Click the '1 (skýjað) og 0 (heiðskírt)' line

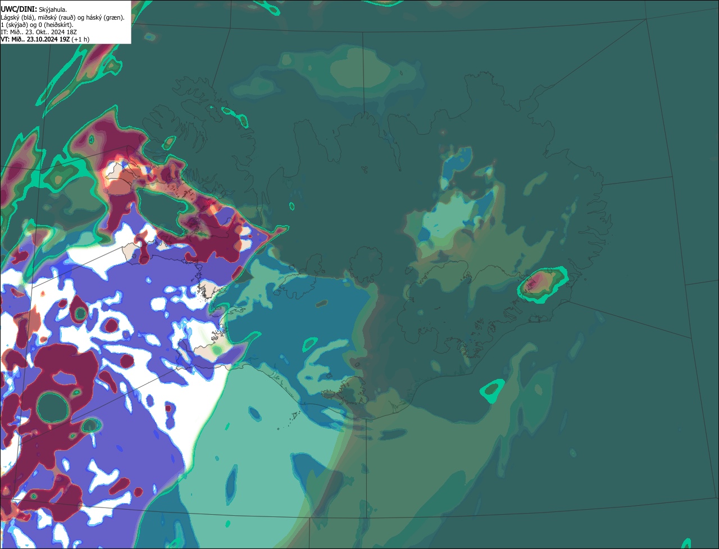pos(37,25)
